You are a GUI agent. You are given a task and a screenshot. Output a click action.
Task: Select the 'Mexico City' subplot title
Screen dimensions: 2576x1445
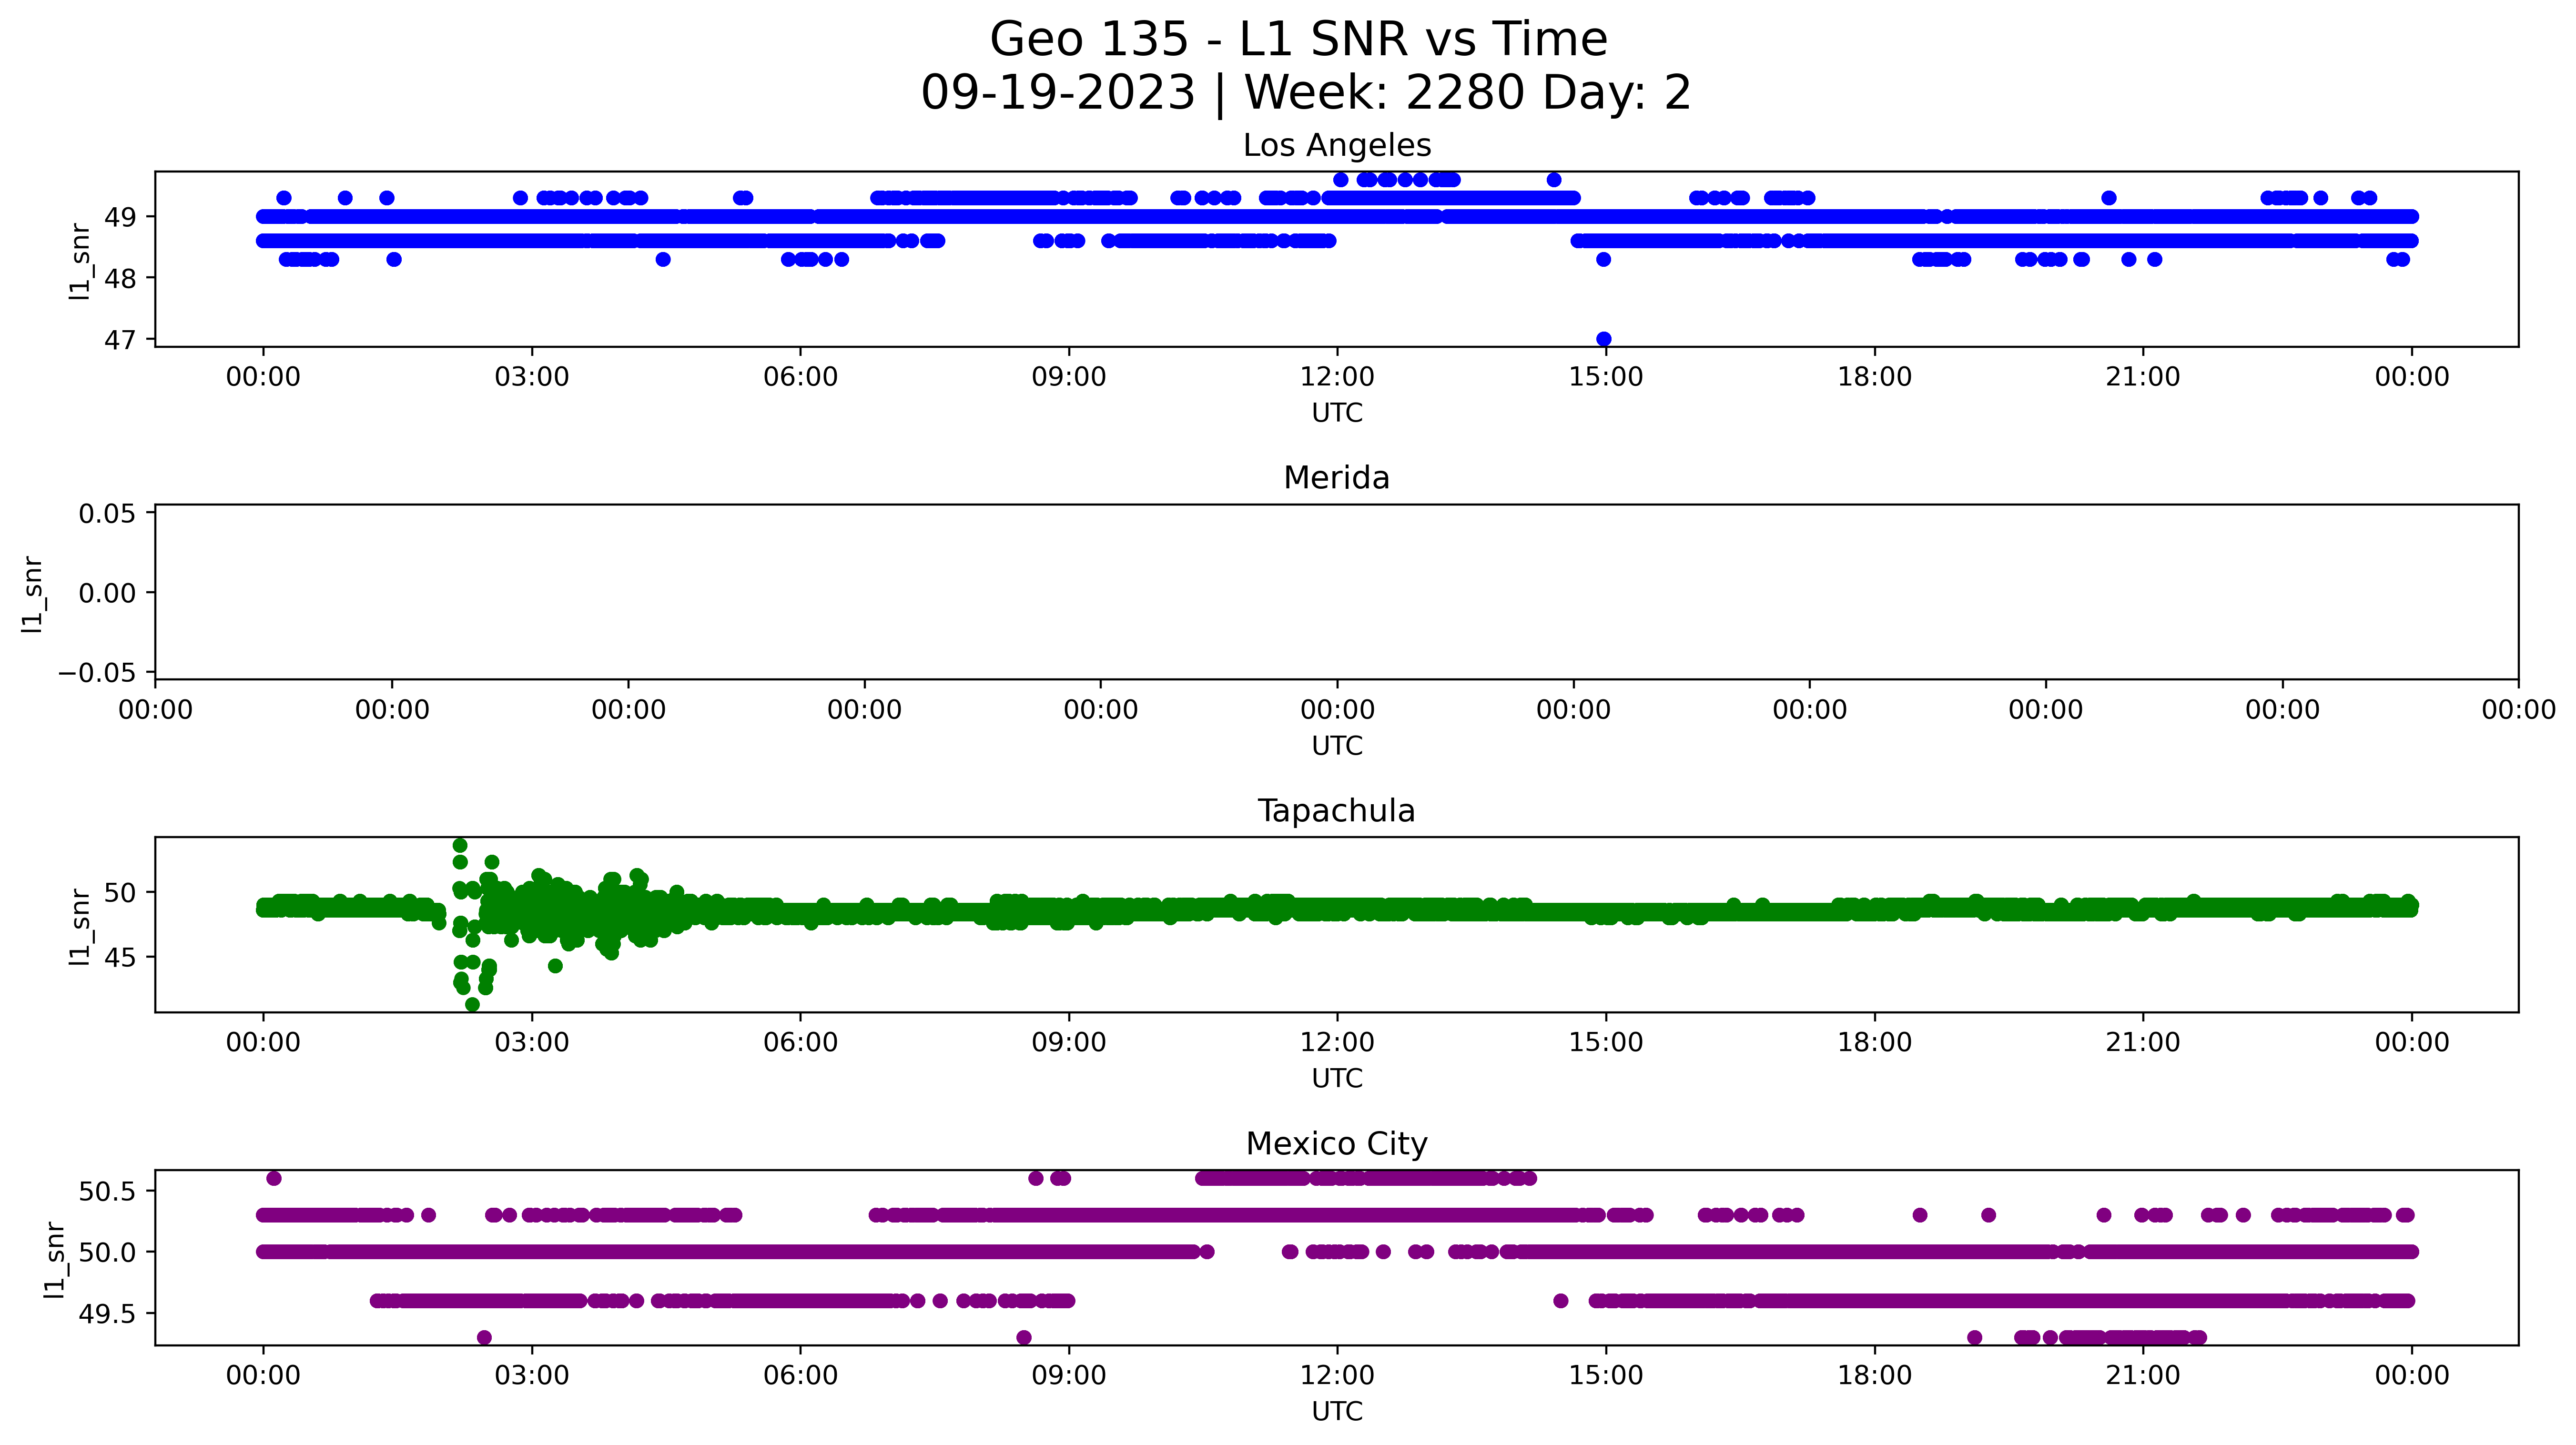click(1337, 1144)
